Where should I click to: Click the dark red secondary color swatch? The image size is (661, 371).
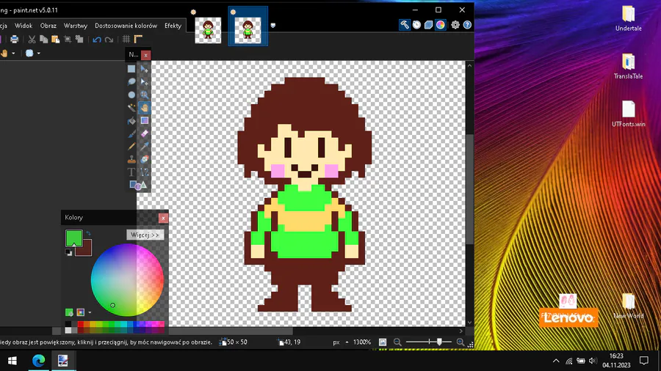coord(86,249)
